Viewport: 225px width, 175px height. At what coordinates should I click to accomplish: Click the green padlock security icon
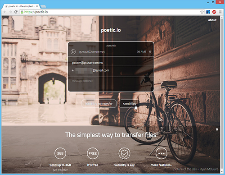22,12
